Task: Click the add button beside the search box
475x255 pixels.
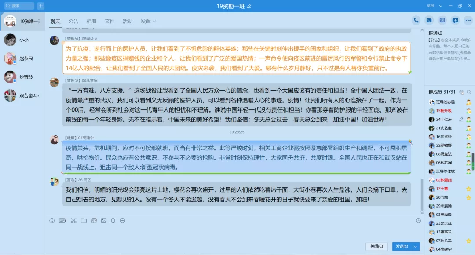Action: 40,6
